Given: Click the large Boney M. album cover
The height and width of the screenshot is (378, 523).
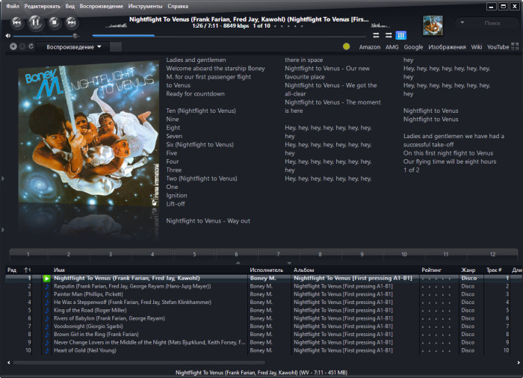Looking at the screenshot, I should pos(89,134).
